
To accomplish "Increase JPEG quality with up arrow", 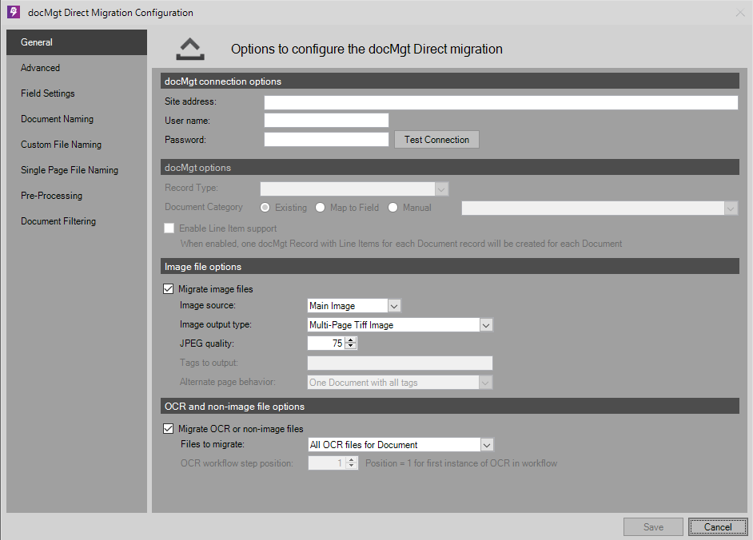I will 351,340.
